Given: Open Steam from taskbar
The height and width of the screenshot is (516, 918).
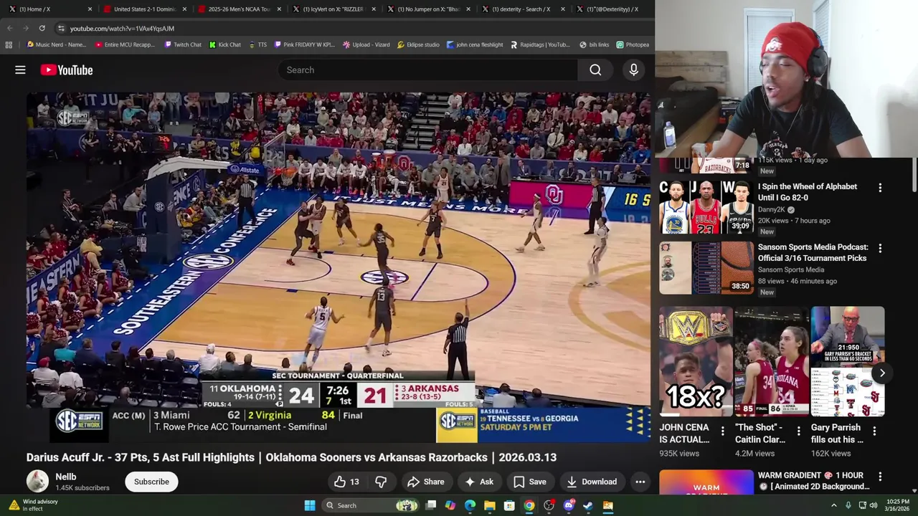Looking at the screenshot, I should (588, 505).
